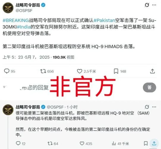Repost the main post with 656 reposts
The image size is (161, 149).
click(43, 71)
